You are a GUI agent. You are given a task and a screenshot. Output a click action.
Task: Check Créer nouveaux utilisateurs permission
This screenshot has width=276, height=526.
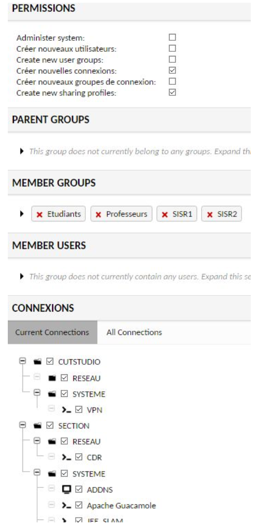tap(173, 49)
